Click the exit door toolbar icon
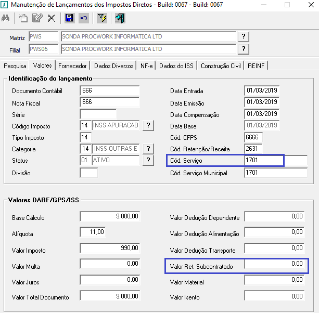Image resolution: width=319 pixels, height=313 pixels. 120,18
